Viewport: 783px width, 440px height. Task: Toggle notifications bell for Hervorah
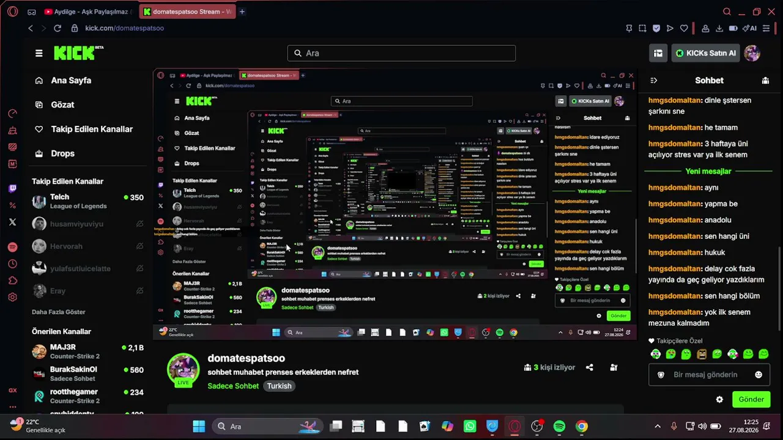click(x=139, y=246)
